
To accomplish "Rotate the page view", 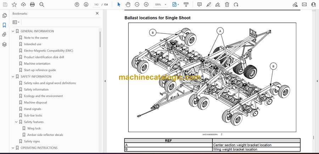I will tap(236, 5).
